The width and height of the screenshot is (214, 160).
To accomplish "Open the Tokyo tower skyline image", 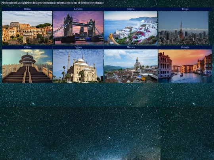I will 183,28.
